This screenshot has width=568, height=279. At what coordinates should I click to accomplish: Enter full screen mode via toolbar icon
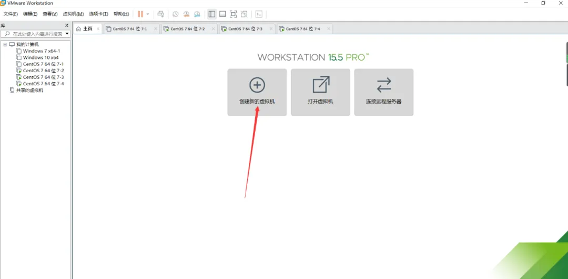(234, 14)
